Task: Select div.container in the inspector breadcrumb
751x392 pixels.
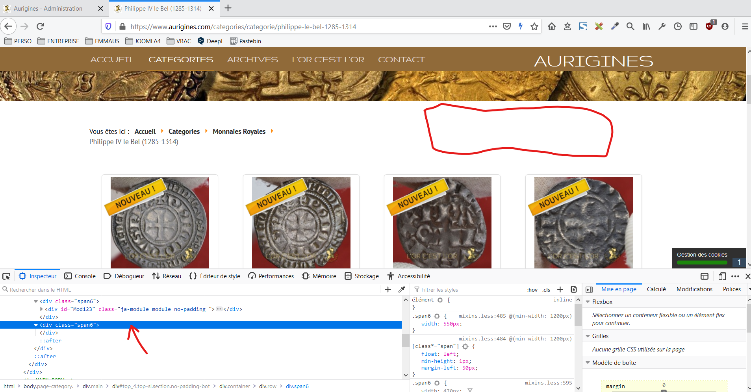Action: [x=235, y=386]
